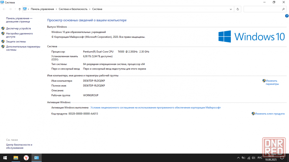Click the shield icon beside Настройка удаленного доступа
Viewport: 289px width, 162px height.
(x=3, y=33)
